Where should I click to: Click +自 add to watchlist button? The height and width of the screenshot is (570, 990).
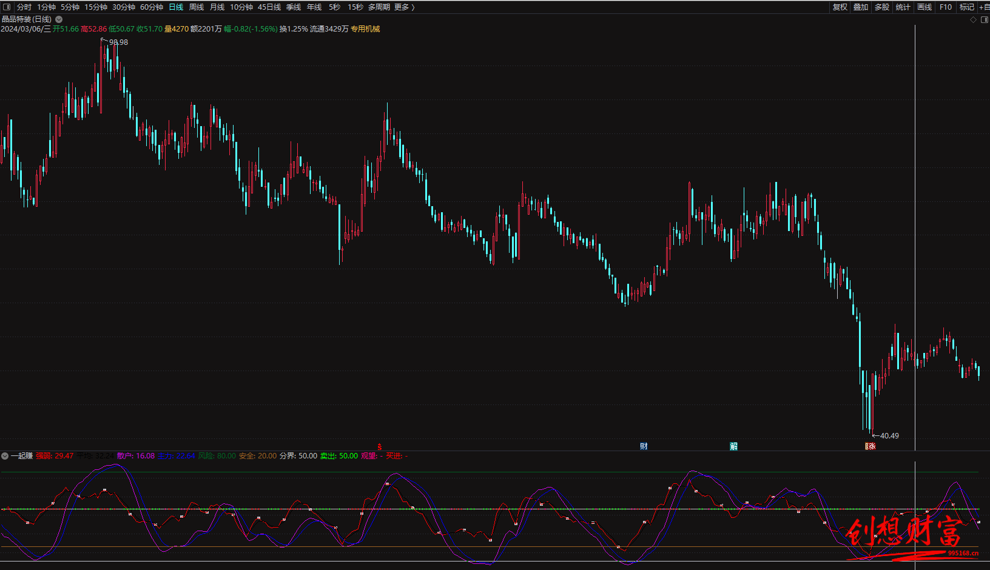pos(985,7)
